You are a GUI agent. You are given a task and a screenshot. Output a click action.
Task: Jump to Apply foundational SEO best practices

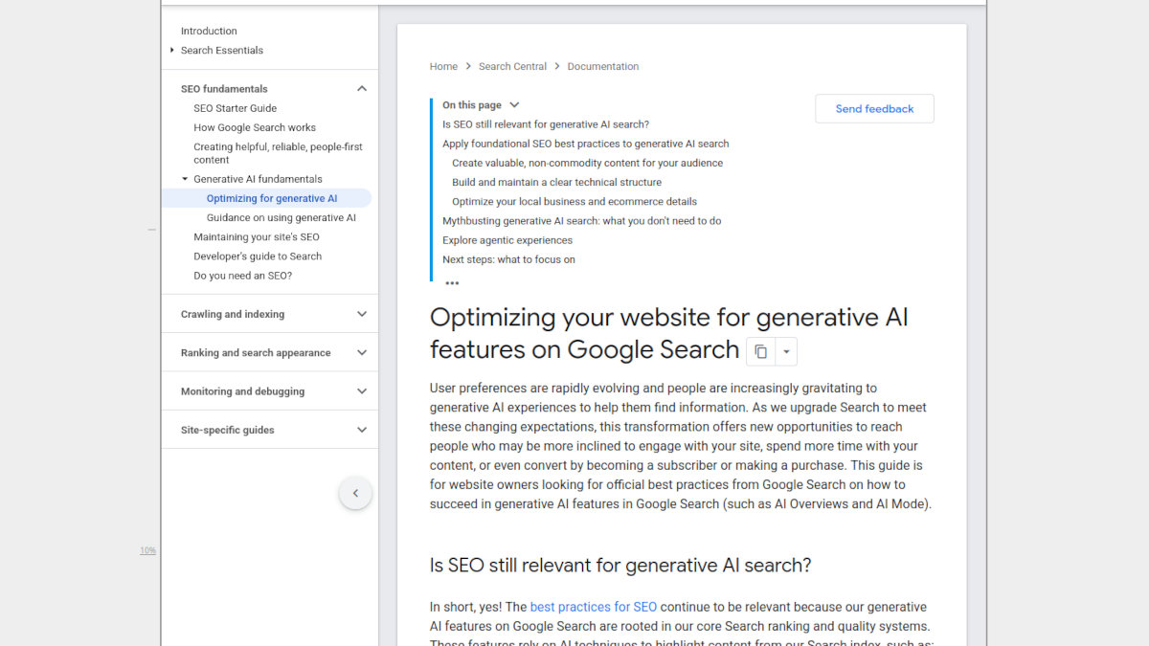click(586, 144)
